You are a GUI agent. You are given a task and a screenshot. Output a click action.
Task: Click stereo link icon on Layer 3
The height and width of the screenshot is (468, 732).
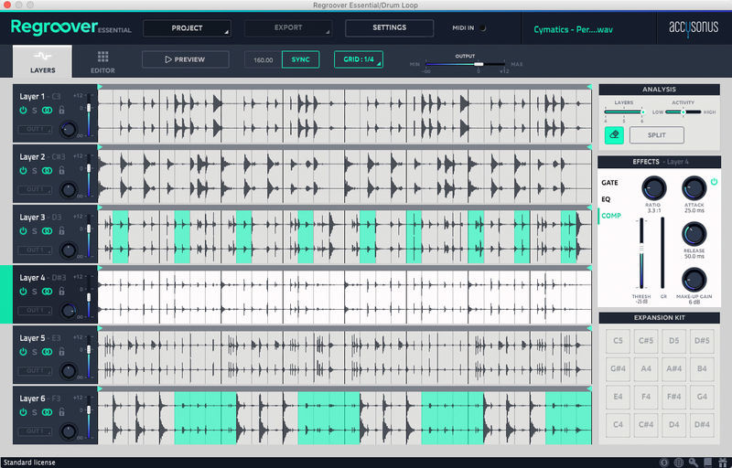[48, 231]
